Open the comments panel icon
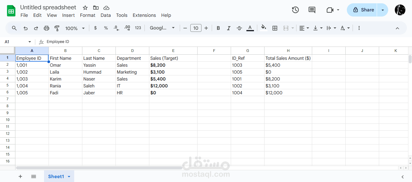Viewport: 412px width, 182px height. (312, 10)
